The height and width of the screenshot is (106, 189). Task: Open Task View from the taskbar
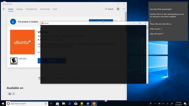pos(51,103)
